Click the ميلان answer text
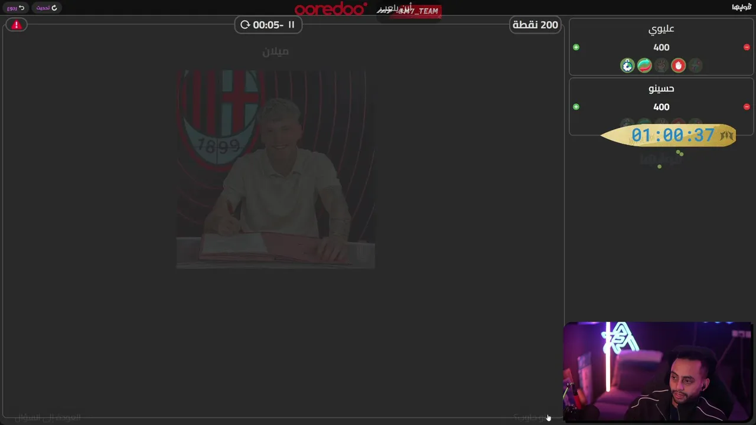Viewport: 756px width, 425px height. pos(276,51)
